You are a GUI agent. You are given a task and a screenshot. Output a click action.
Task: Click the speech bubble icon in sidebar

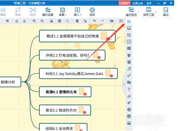pos(129,48)
